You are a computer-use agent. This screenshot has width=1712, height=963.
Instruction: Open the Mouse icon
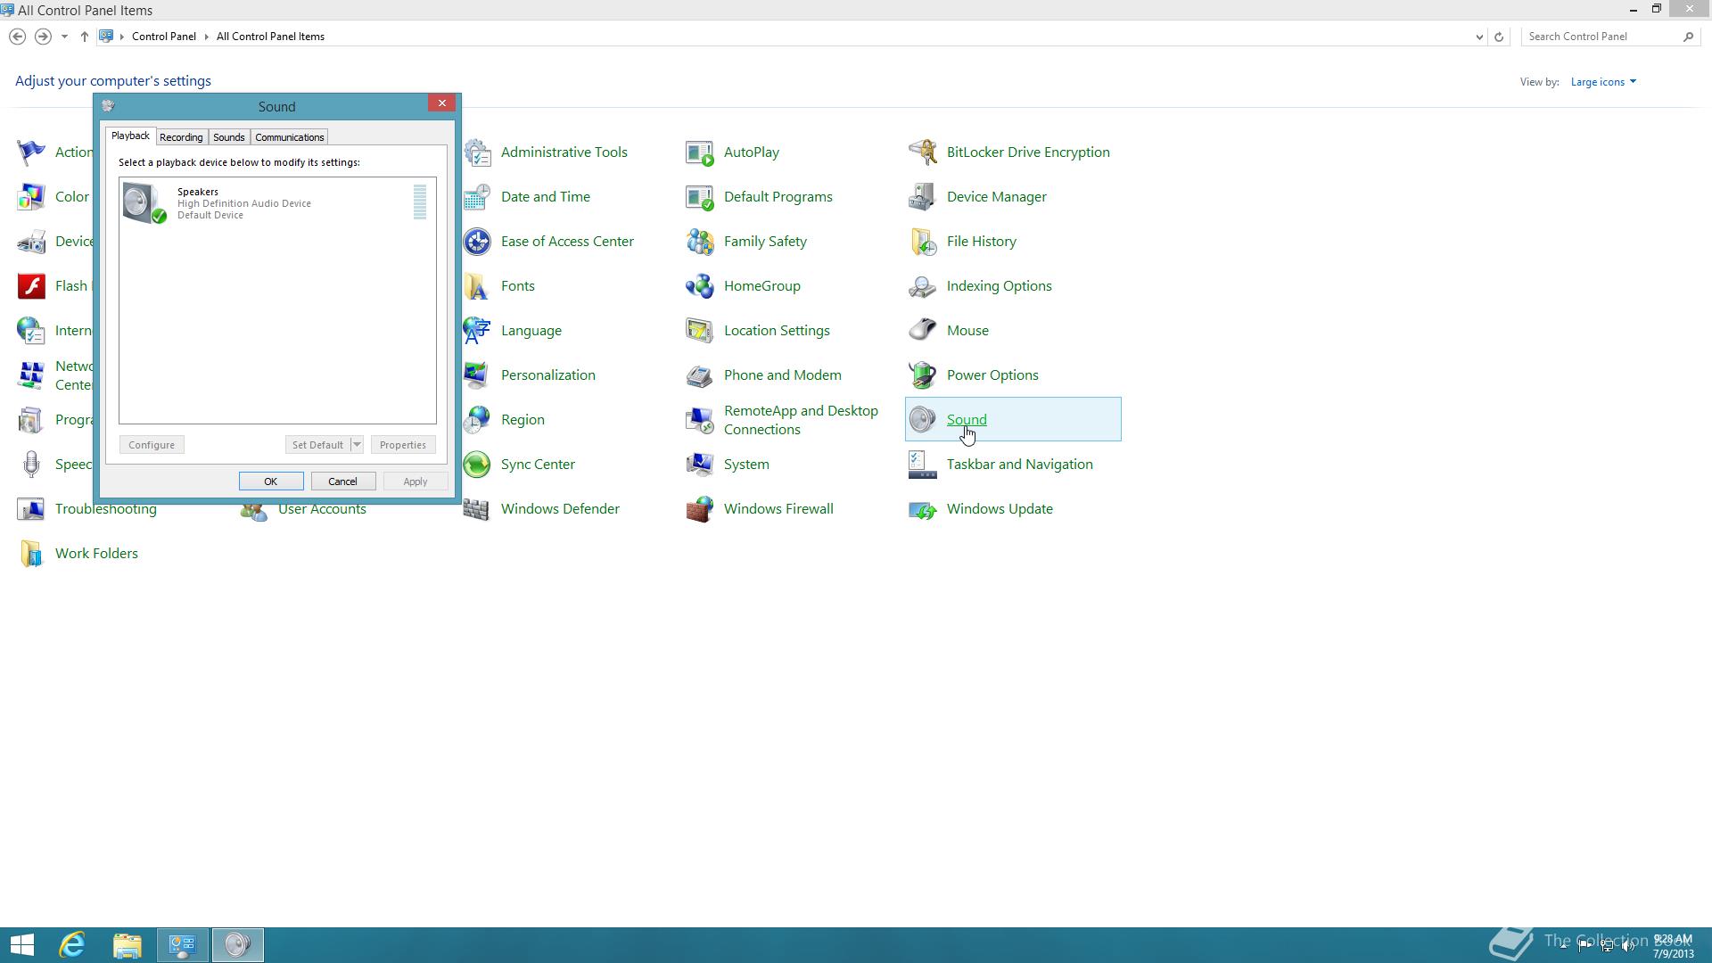(x=923, y=331)
